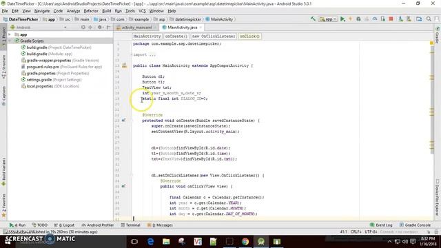Image resolution: width=441 pixels, height=248 pixels.
Task: Open Project Structure from the toolbar
Action: [419, 19]
